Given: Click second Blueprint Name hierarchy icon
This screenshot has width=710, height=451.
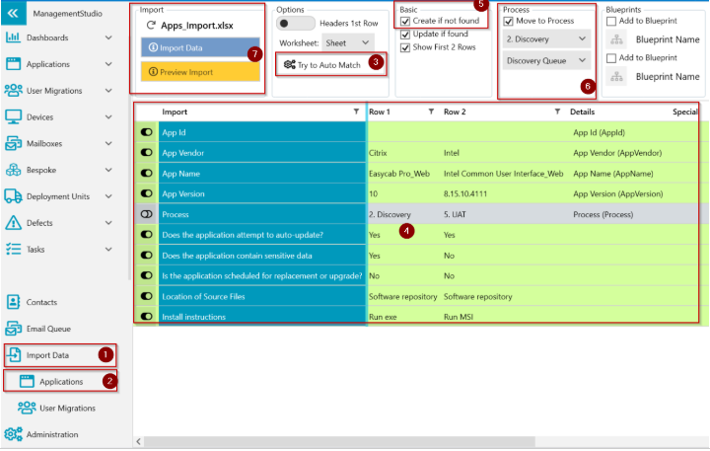Looking at the screenshot, I should coord(616,77).
